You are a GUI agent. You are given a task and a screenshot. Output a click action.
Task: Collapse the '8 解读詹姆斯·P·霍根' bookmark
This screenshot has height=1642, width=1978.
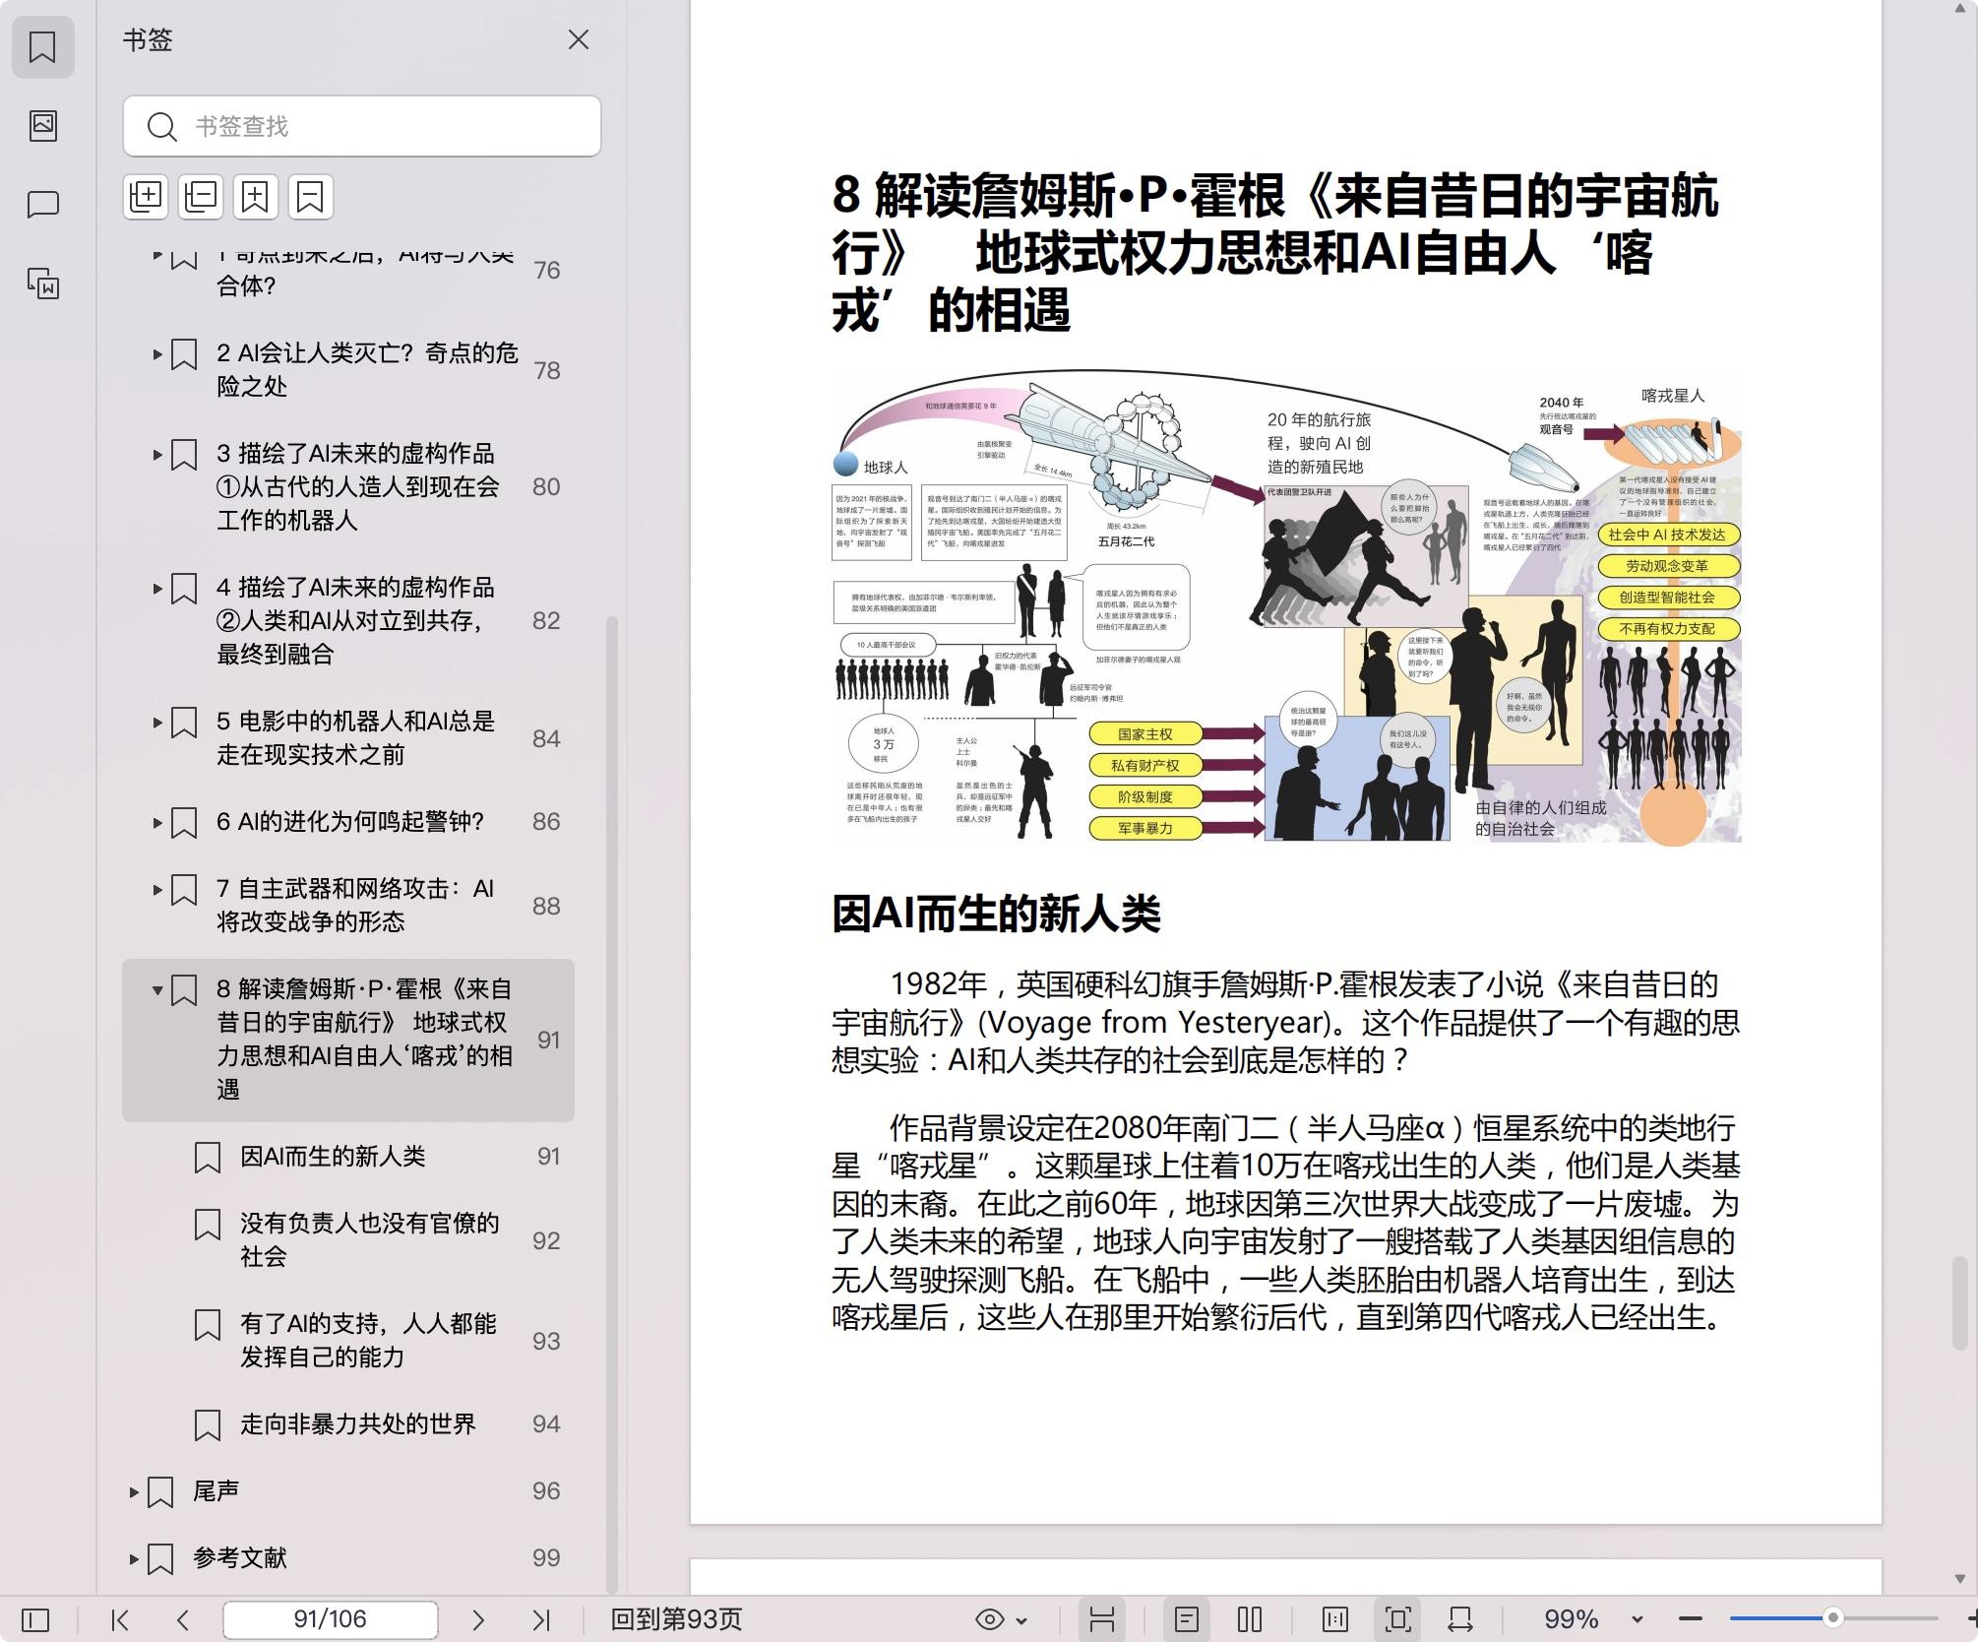(157, 990)
